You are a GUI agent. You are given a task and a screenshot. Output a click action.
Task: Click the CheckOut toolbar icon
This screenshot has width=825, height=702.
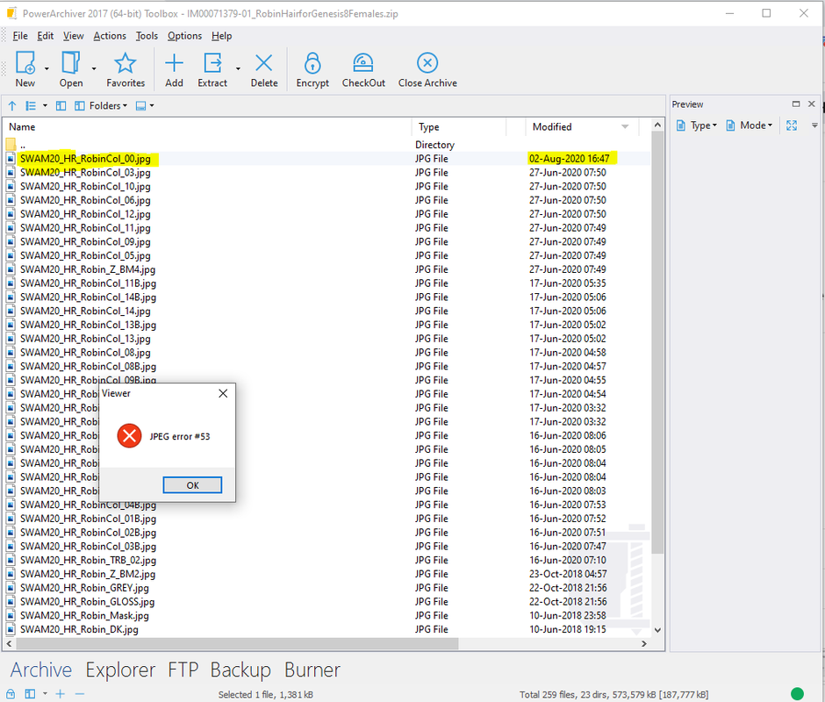pyautogui.click(x=363, y=63)
